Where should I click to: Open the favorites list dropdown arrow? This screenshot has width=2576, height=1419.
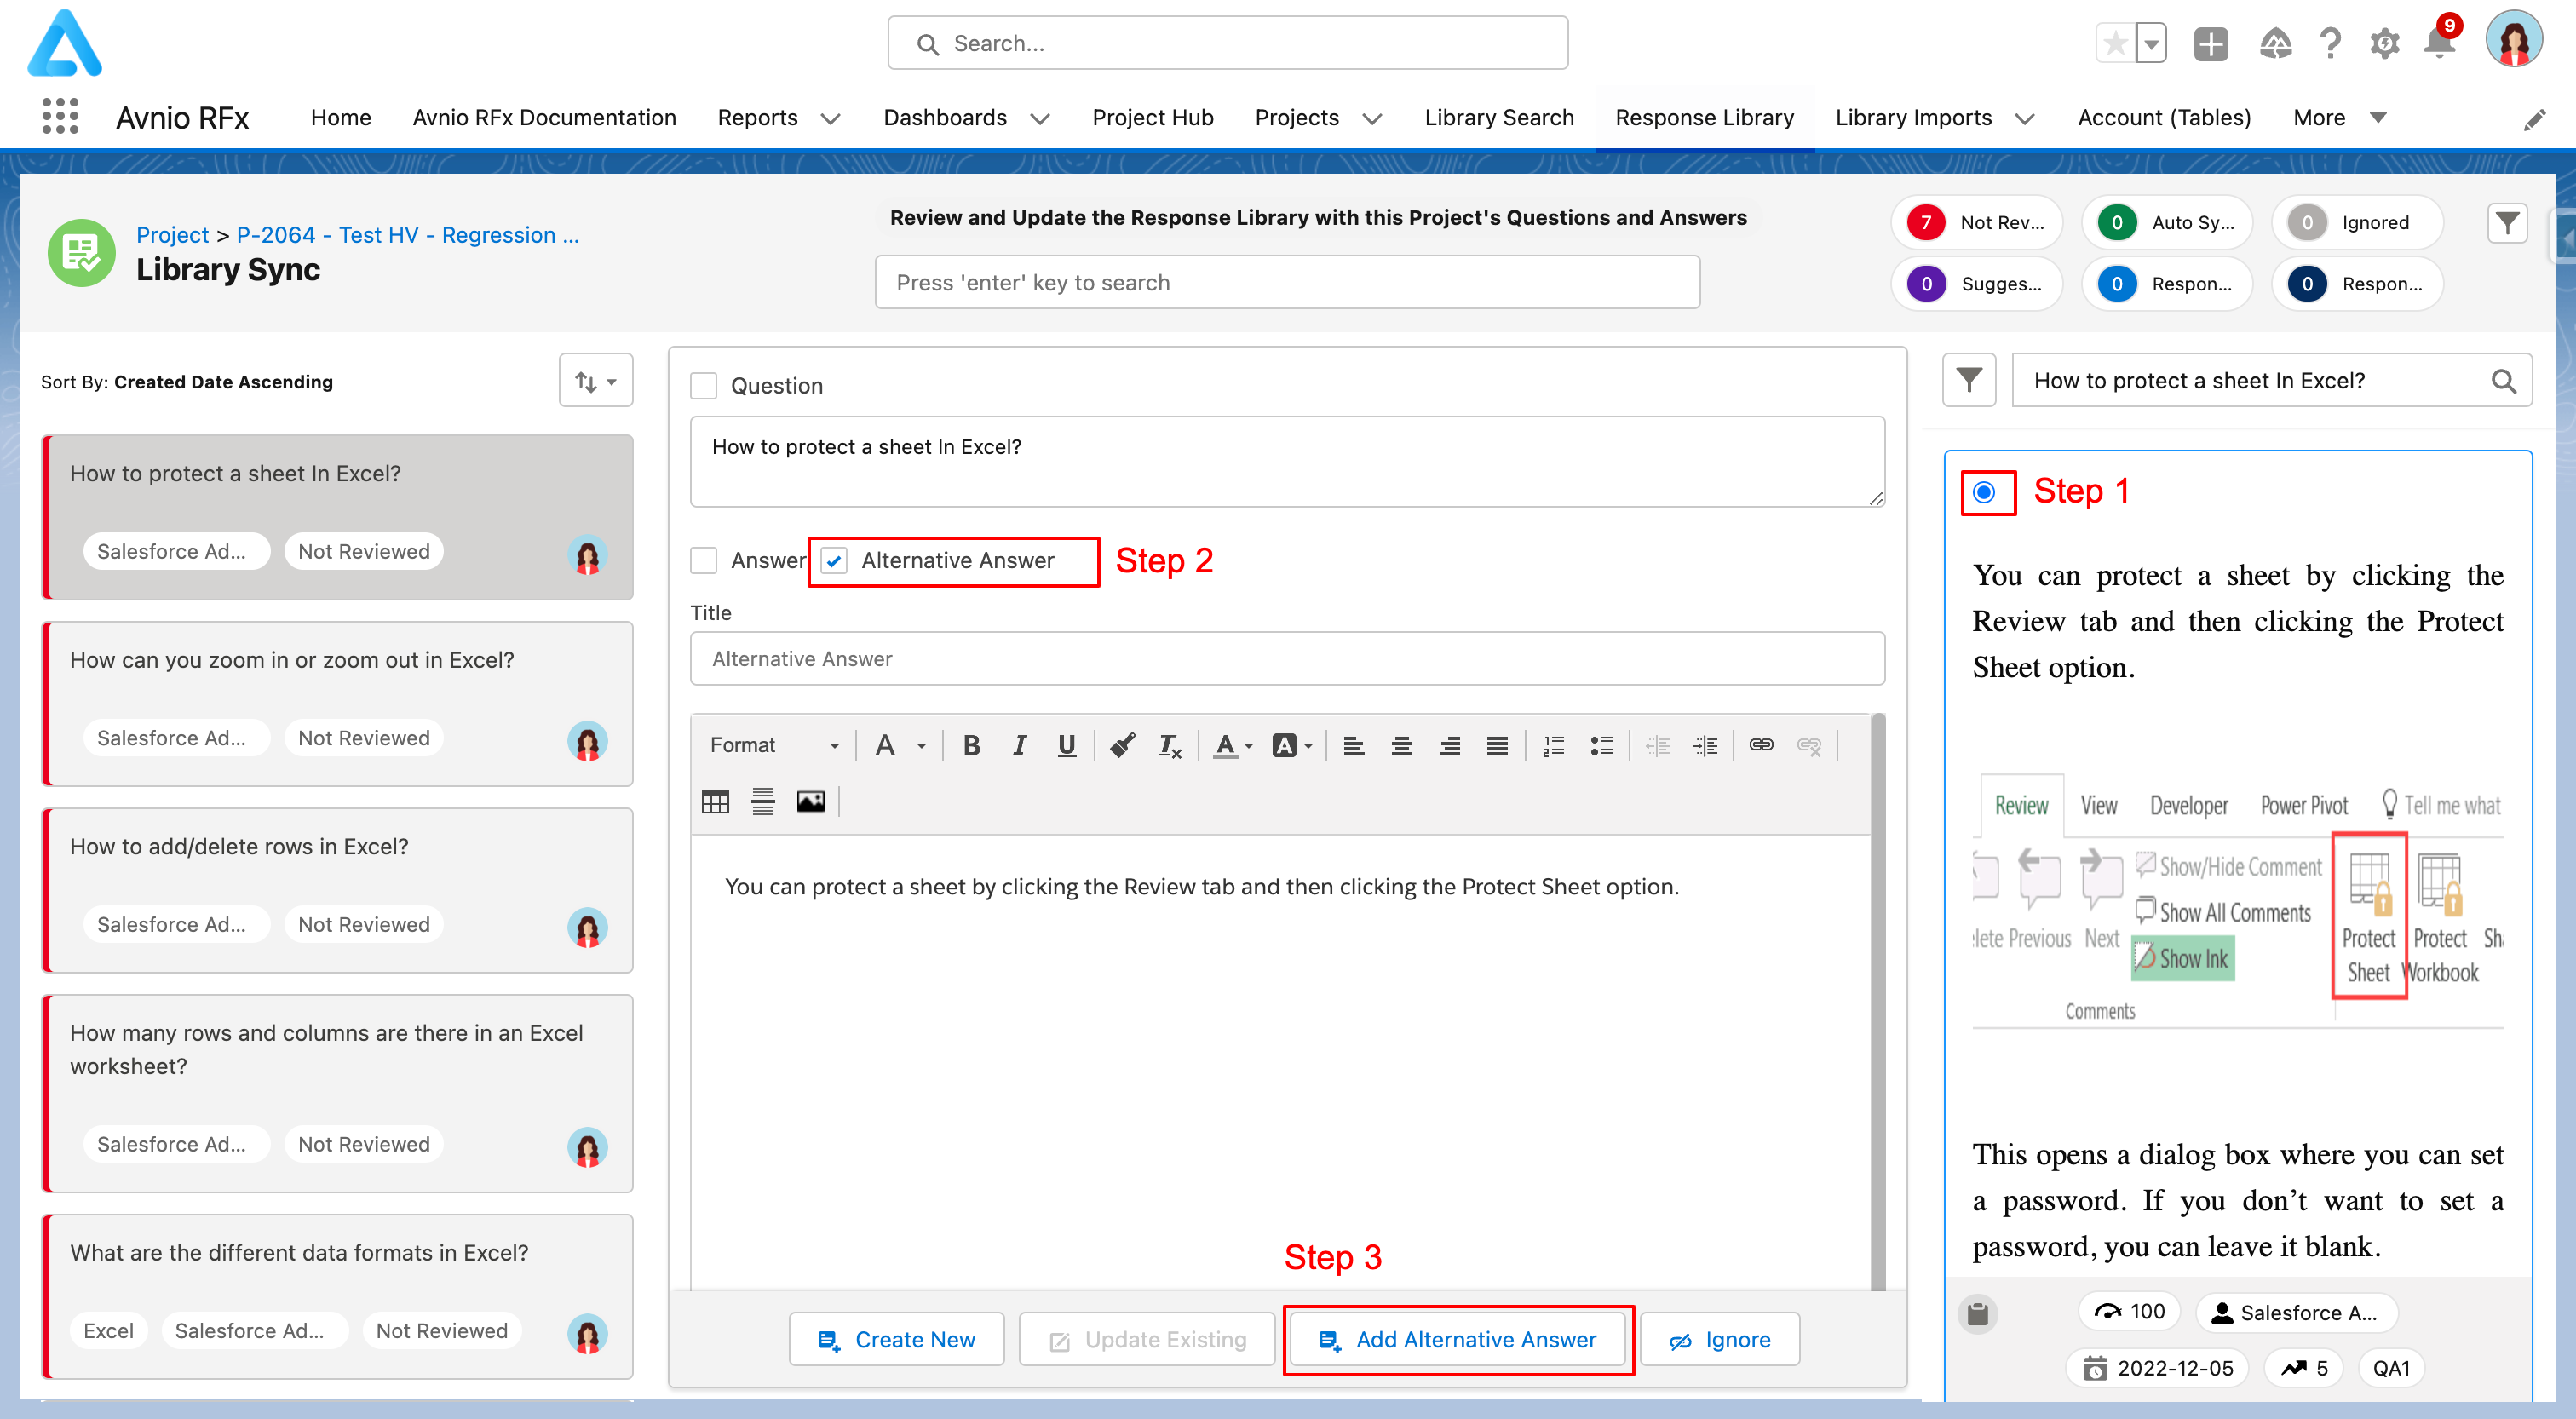click(x=2151, y=43)
